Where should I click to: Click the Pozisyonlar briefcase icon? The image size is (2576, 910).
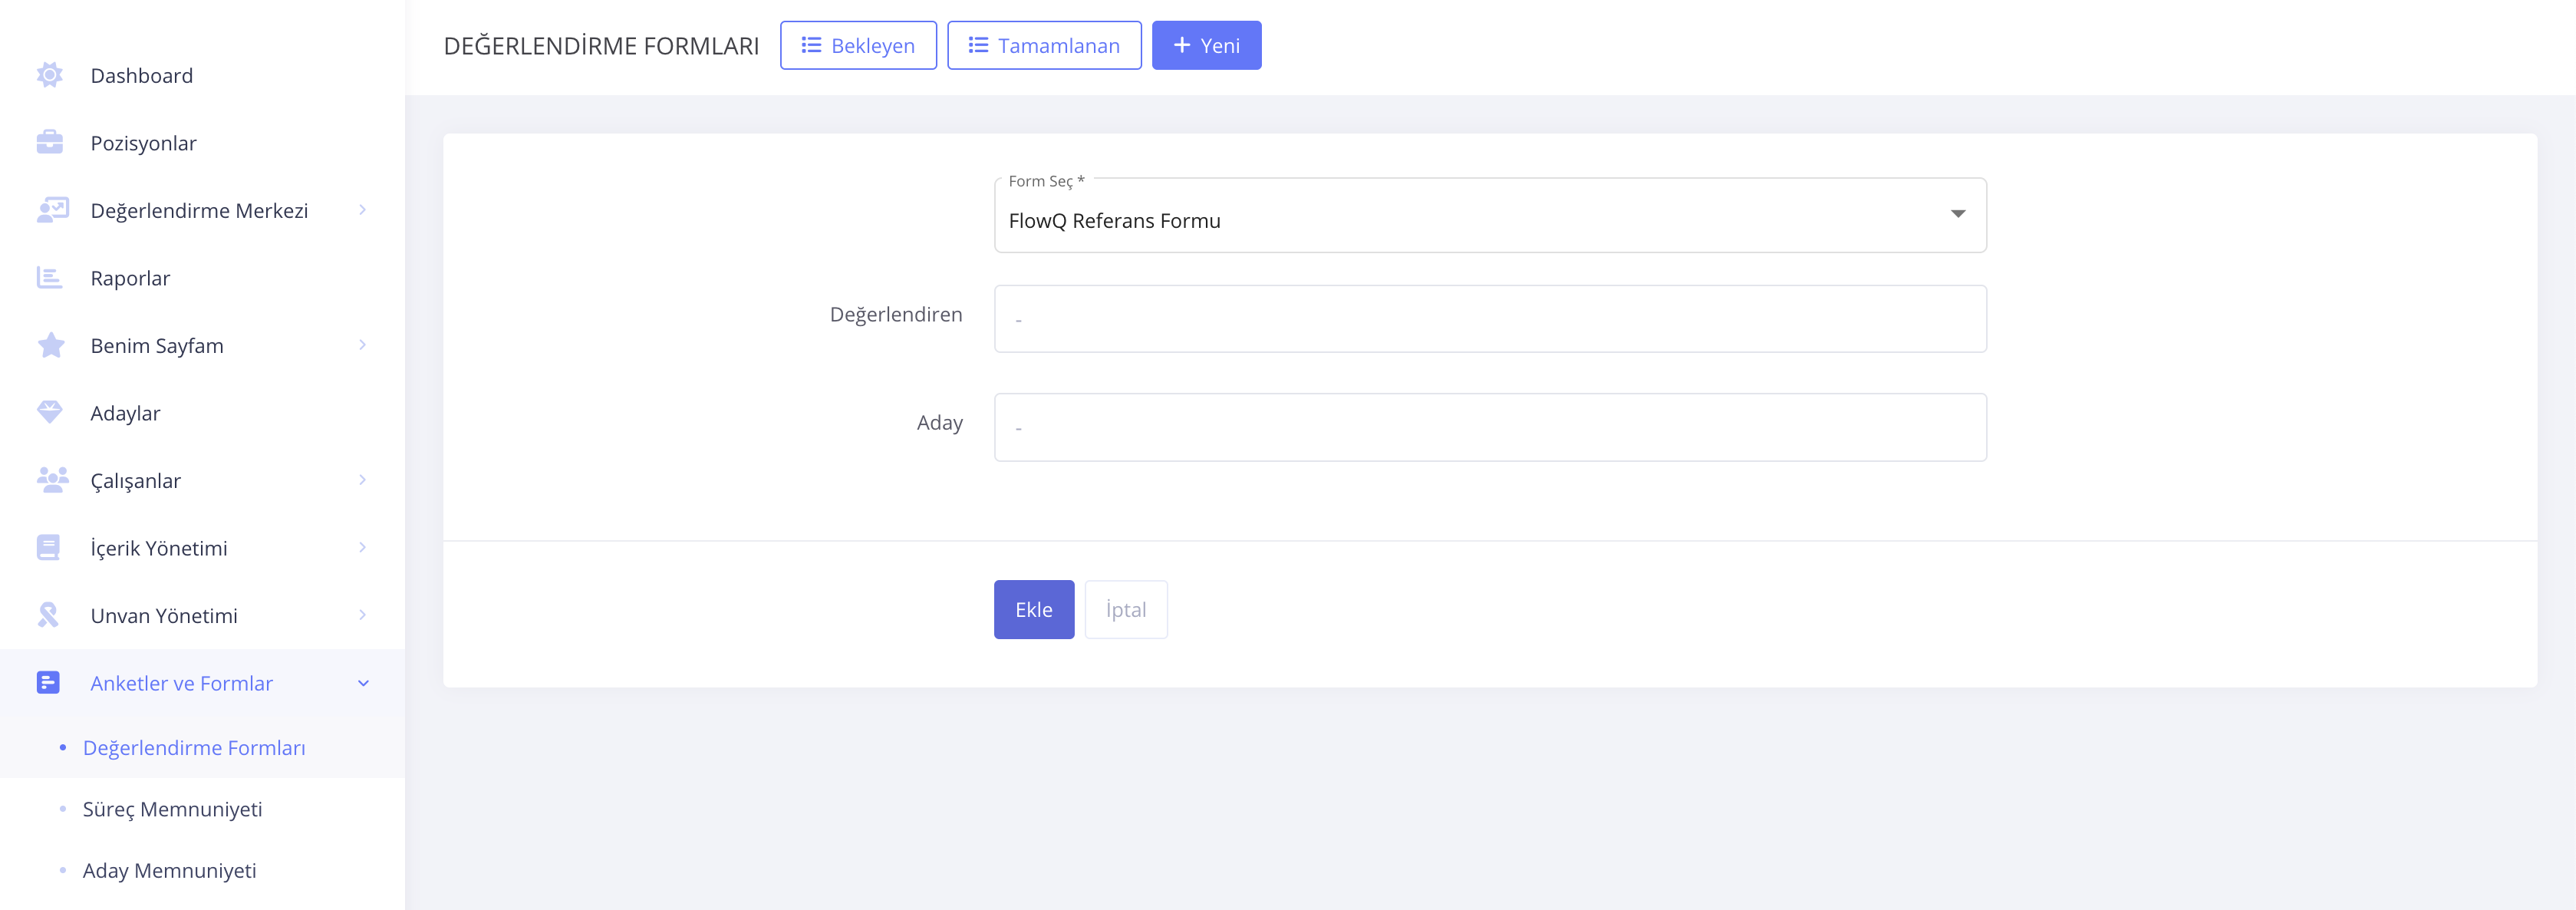(49, 143)
